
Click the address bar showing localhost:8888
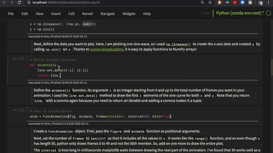point(66,3)
